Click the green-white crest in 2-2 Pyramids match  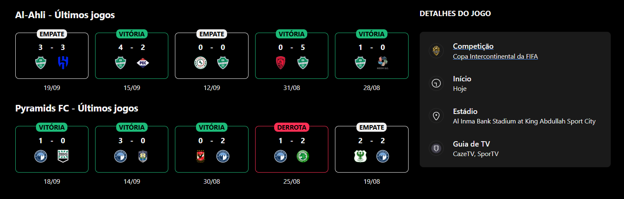[360, 156]
